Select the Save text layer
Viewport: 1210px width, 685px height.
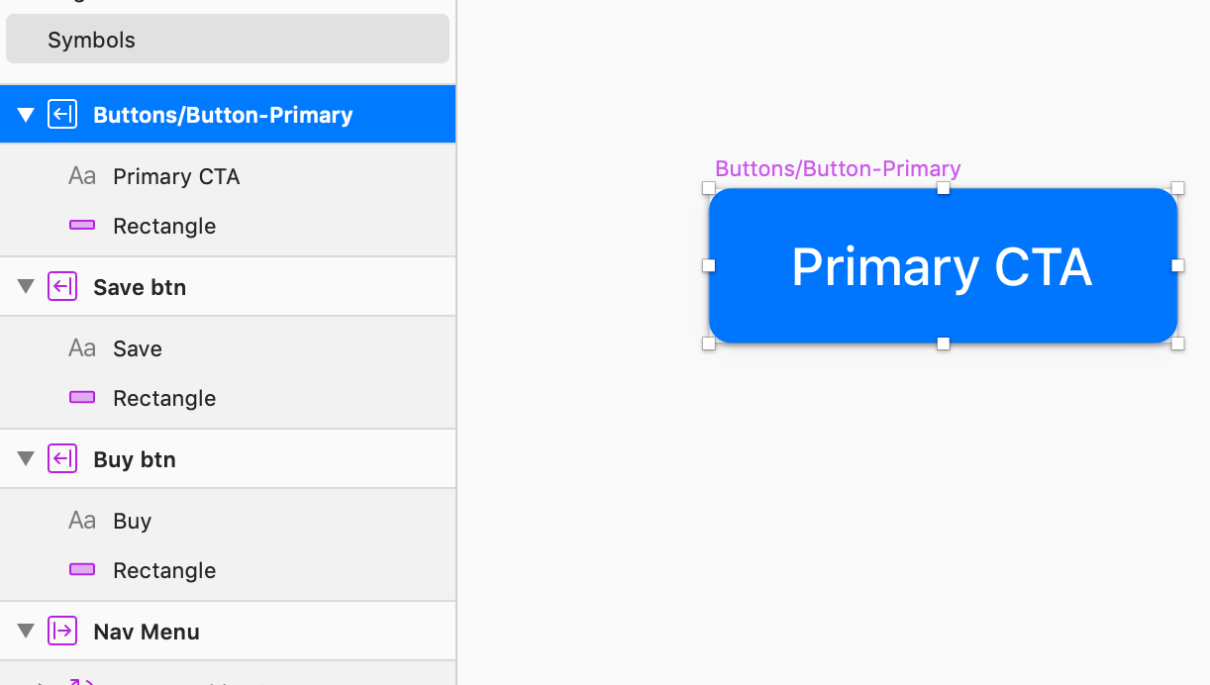tap(138, 348)
